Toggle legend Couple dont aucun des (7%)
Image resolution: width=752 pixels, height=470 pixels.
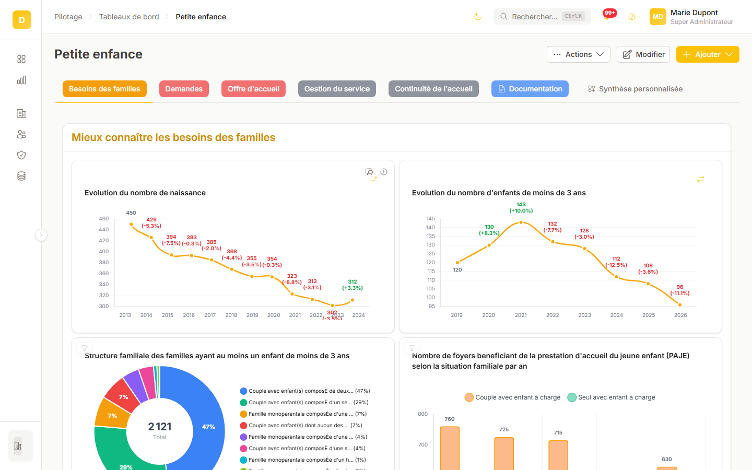click(x=301, y=426)
